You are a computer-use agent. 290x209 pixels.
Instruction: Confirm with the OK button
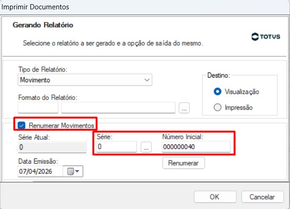tap(215, 197)
